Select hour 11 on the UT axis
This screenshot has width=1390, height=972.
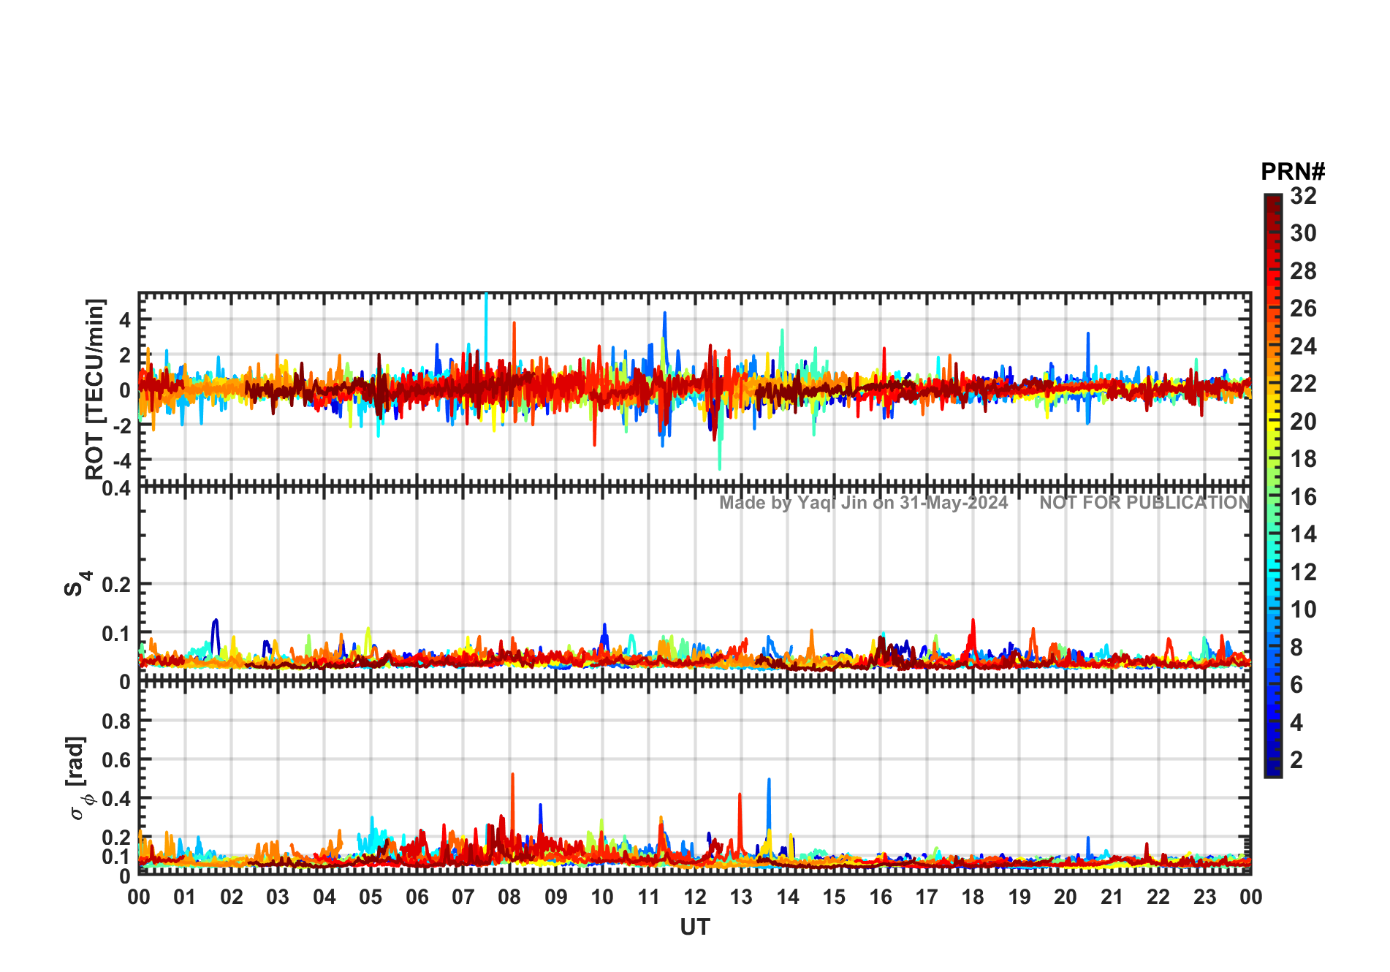(x=649, y=897)
